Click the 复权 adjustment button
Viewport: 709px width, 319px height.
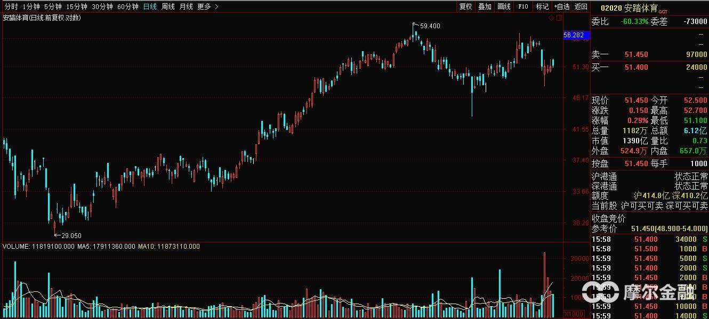(x=465, y=6)
